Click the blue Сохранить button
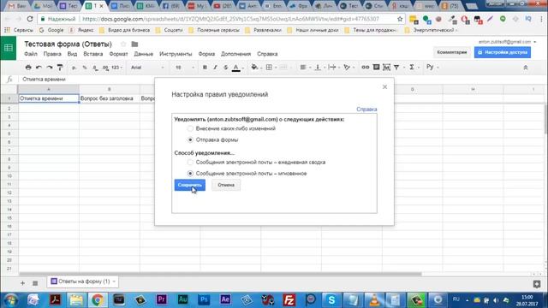The width and height of the screenshot is (548, 308). point(190,185)
